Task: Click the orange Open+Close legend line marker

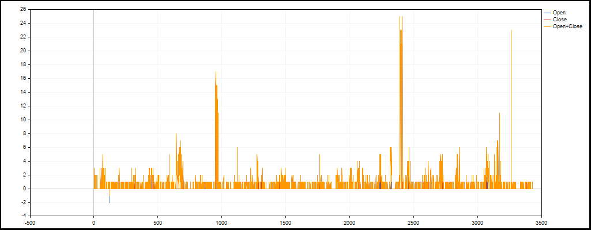Action: (547, 26)
